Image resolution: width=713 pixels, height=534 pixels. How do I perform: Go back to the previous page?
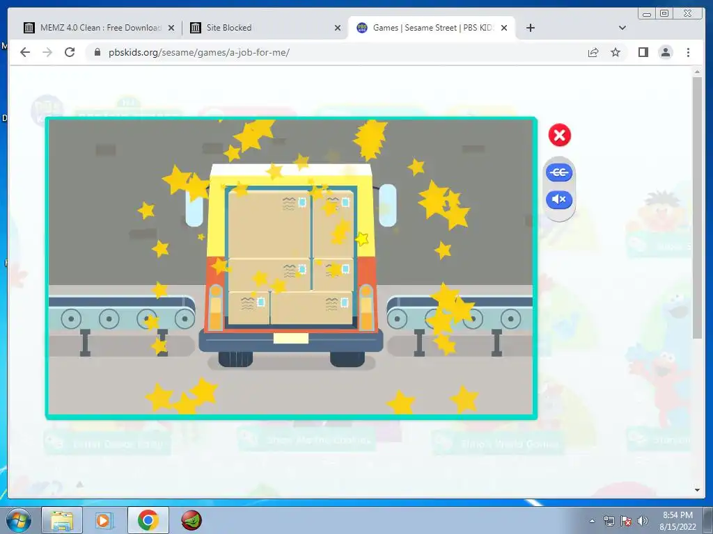pos(25,52)
